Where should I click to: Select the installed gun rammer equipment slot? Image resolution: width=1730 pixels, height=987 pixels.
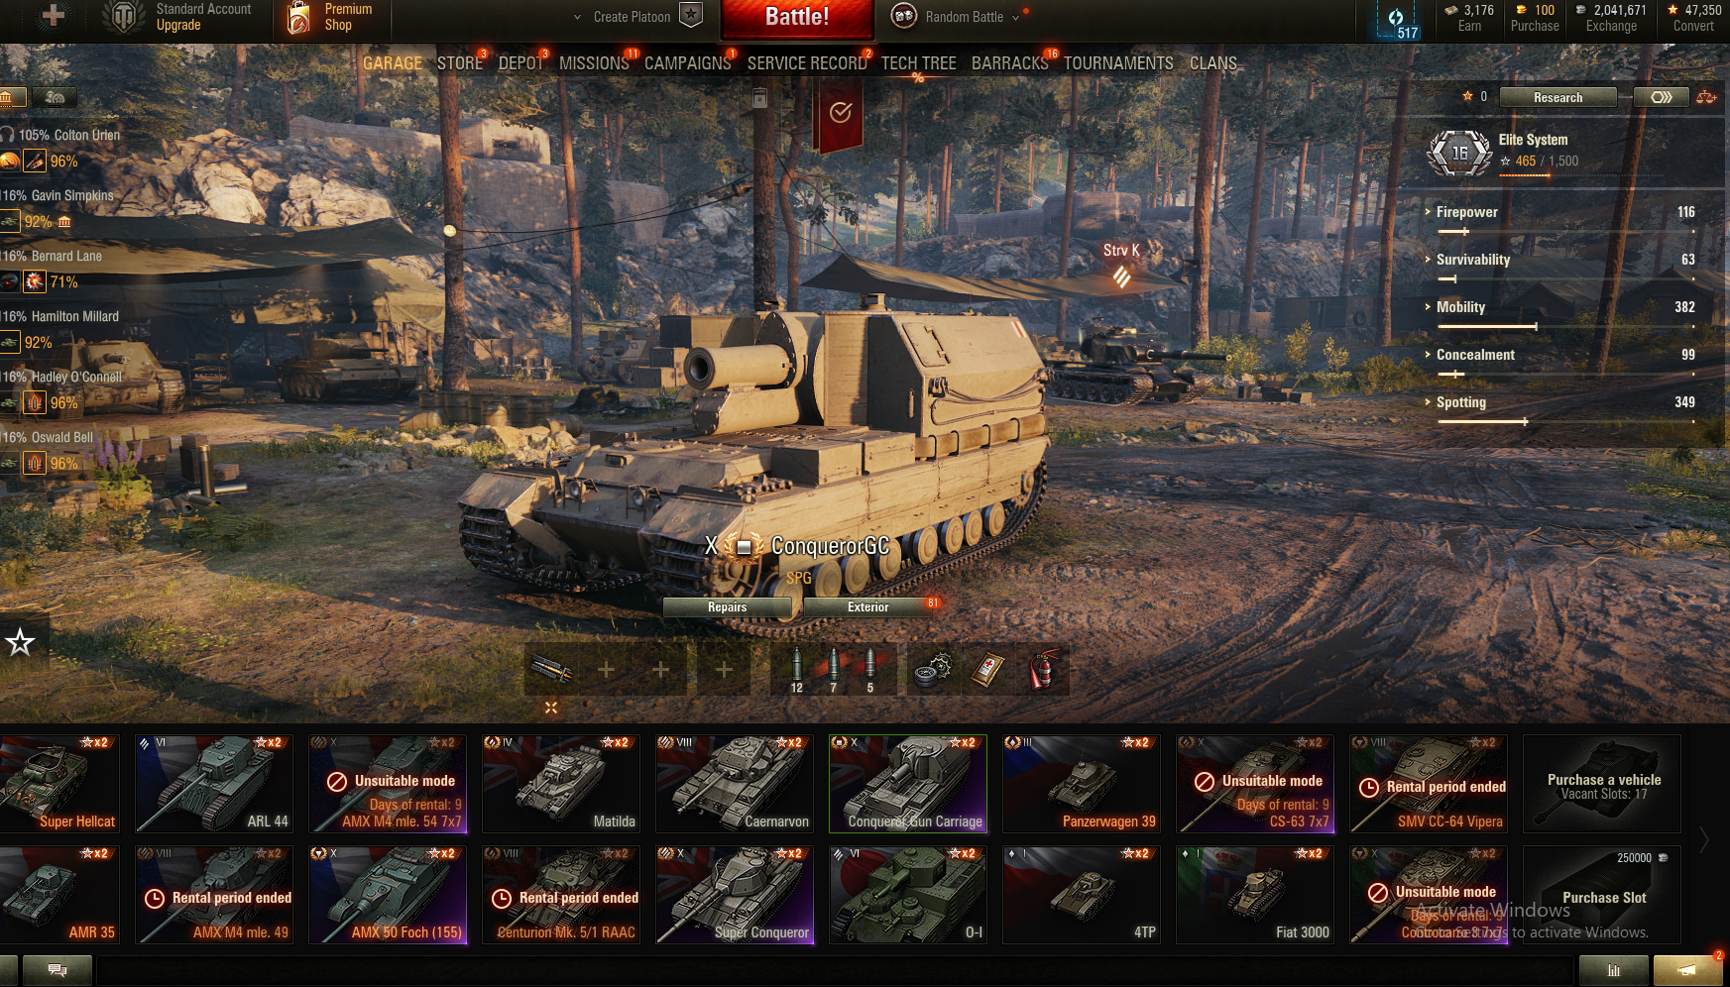(551, 671)
